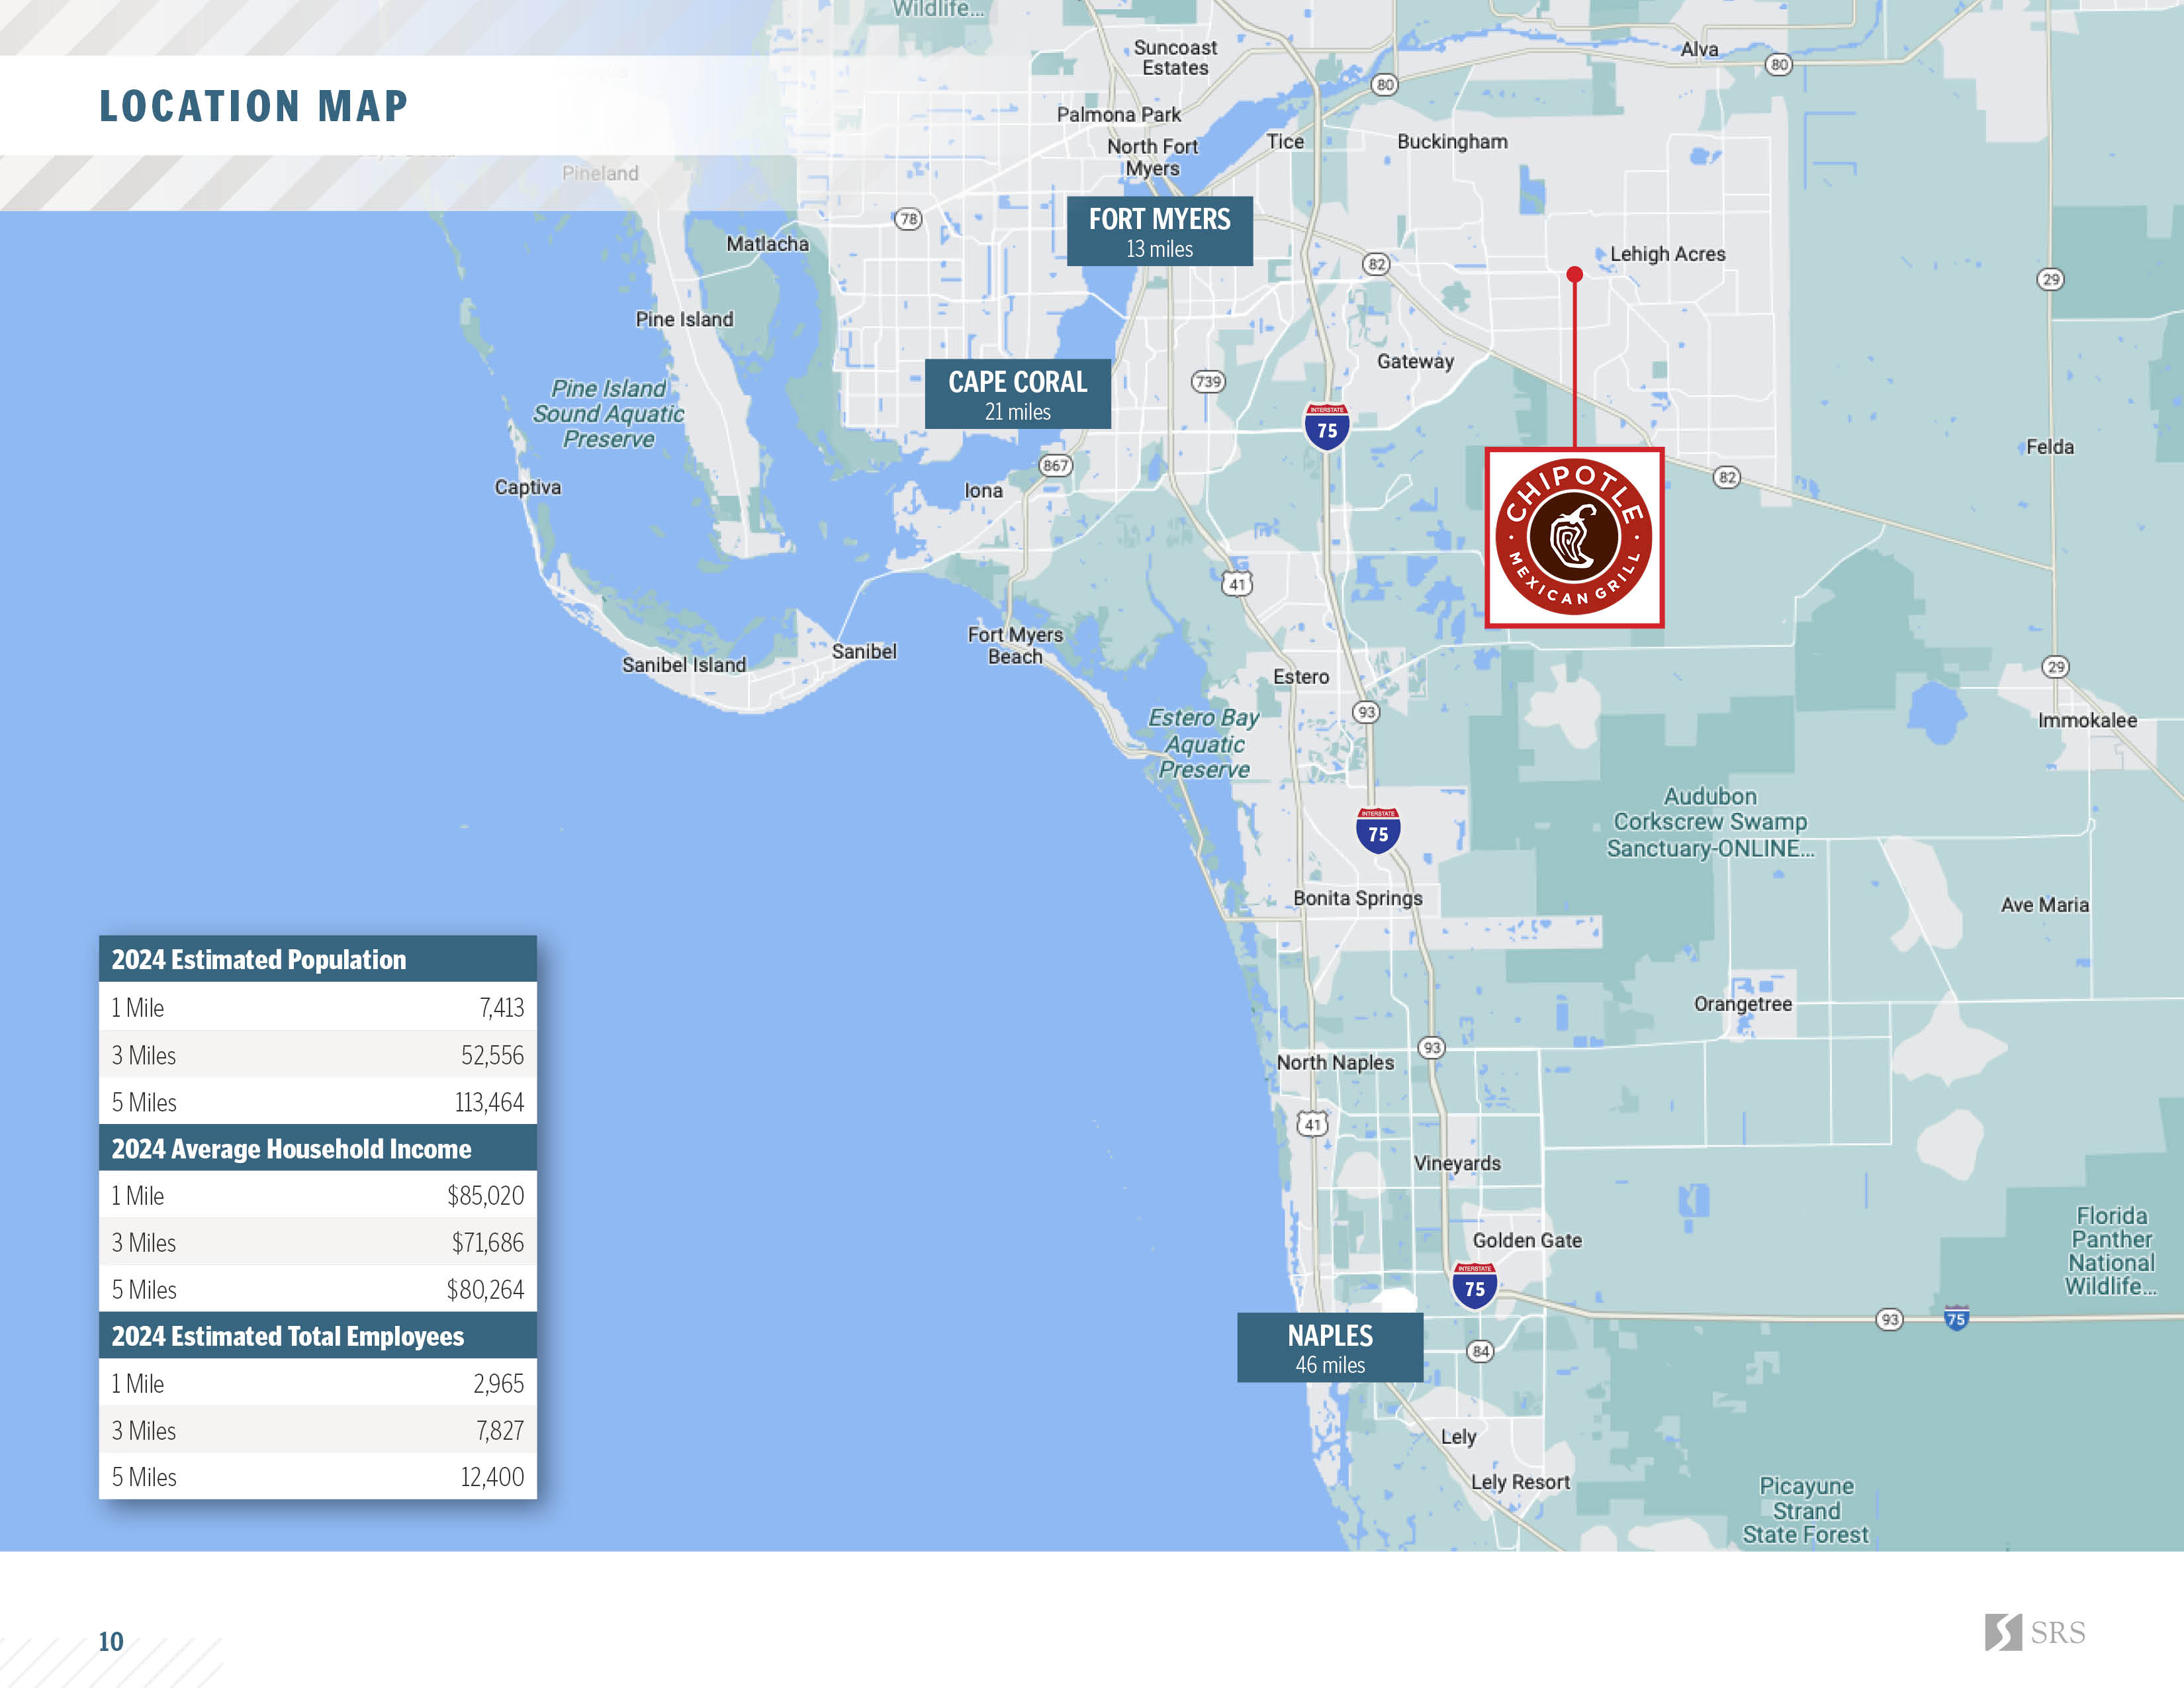Click the 5 Miles income value $80,264

pyautogui.click(x=485, y=1289)
